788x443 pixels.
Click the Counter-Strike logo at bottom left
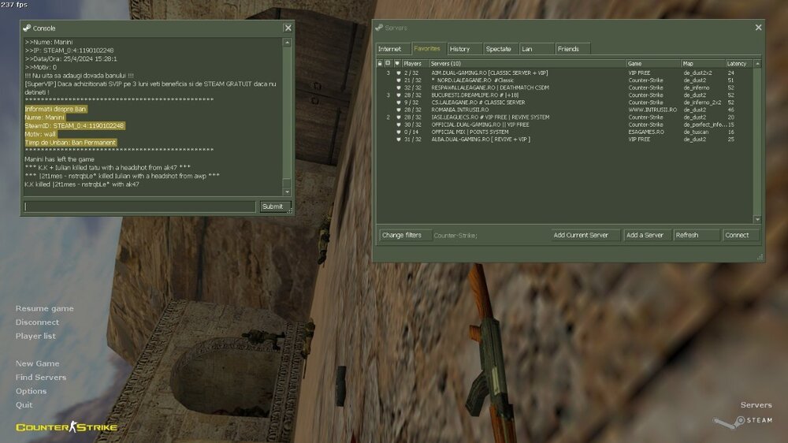66,427
